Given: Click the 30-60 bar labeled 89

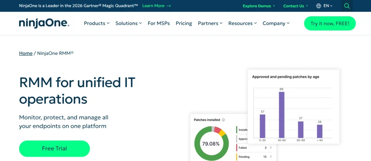Looking at the screenshot, I should click(x=282, y=115).
